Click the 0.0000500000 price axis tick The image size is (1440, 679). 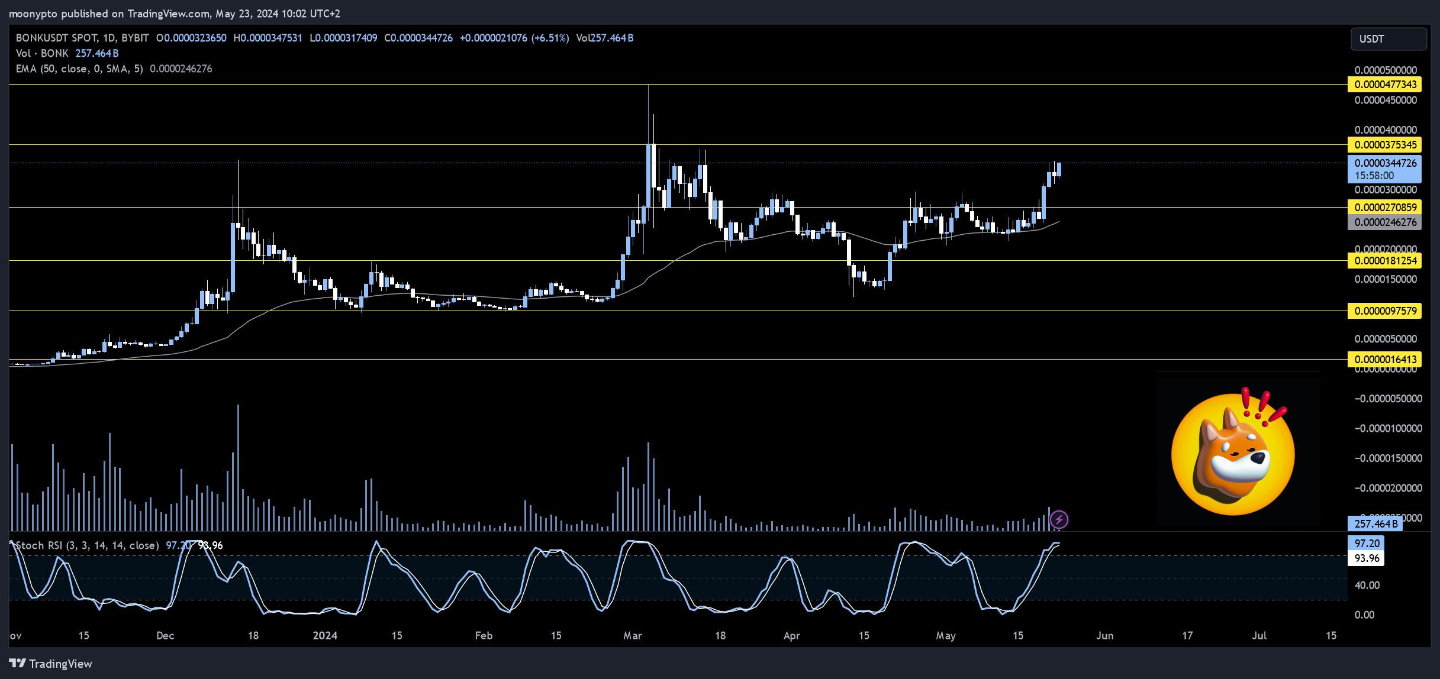tap(1386, 70)
